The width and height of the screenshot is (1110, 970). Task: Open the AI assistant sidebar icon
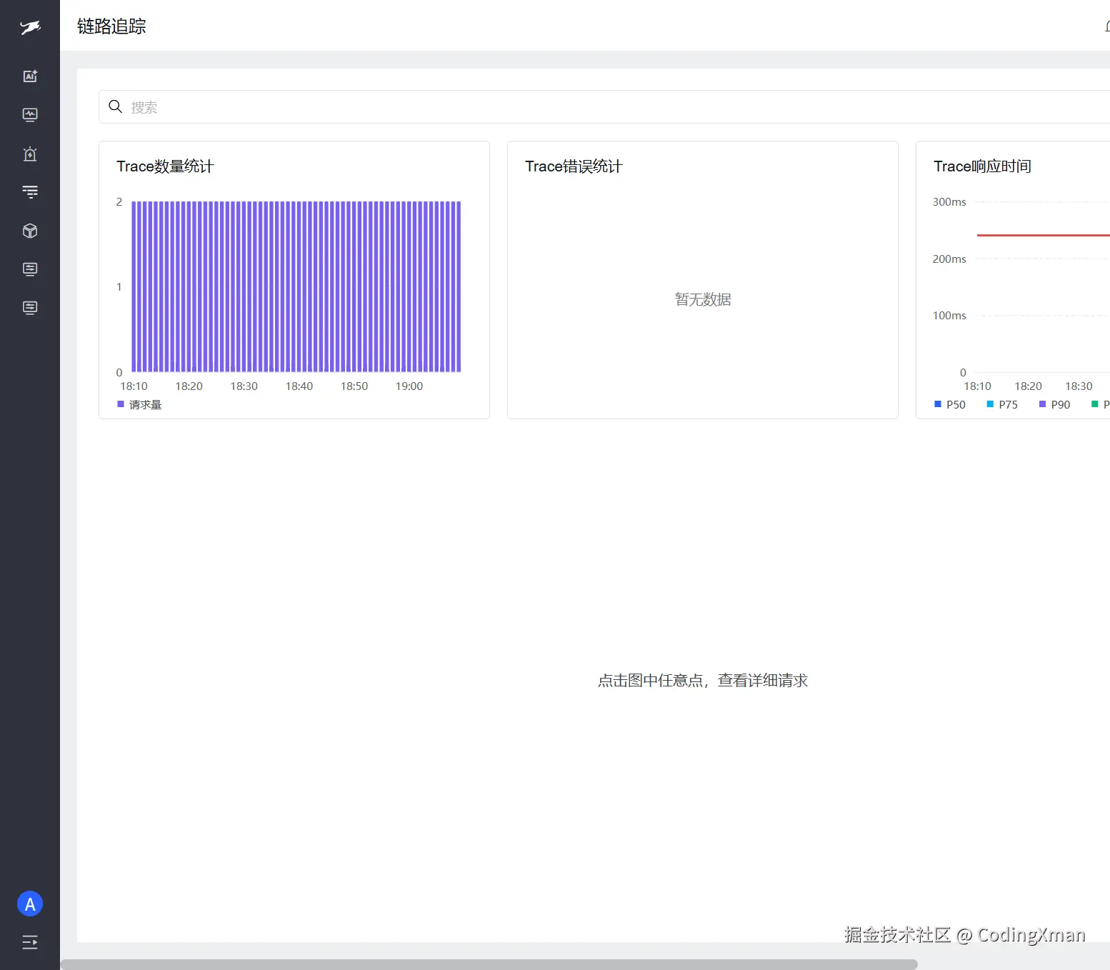tap(30, 76)
